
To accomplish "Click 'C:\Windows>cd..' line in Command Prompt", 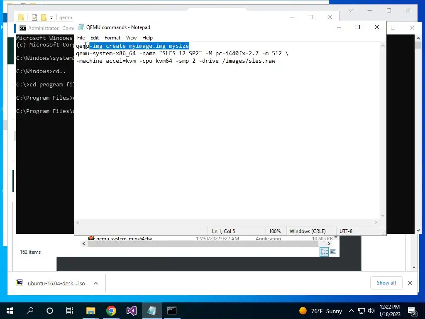I will tap(41, 71).
